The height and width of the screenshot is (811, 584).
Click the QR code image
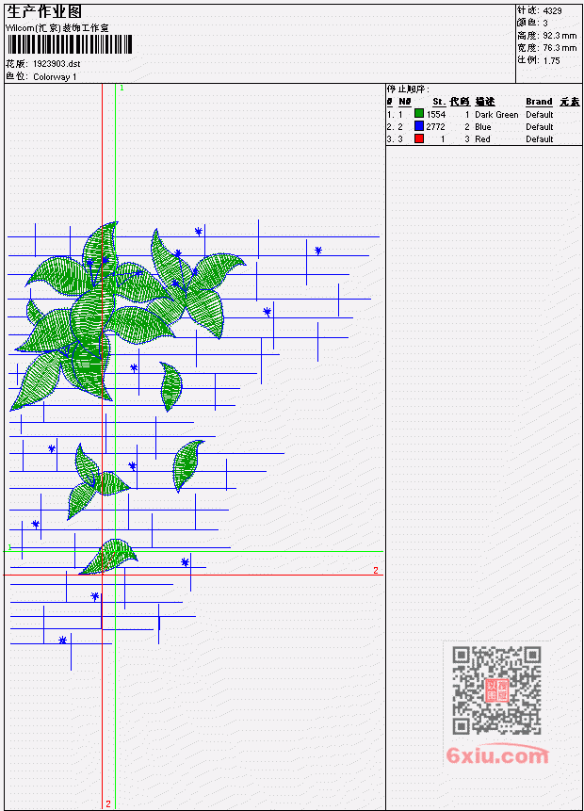496,690
